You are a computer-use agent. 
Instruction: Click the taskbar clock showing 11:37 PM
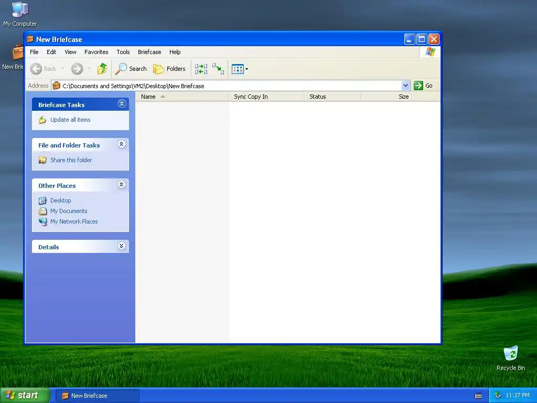518,396
